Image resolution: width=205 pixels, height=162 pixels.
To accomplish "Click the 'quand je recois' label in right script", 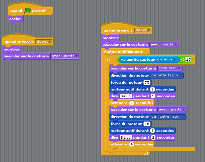I will 118,31.
